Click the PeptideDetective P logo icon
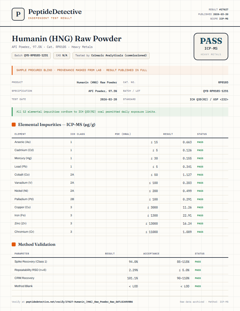 18,14
